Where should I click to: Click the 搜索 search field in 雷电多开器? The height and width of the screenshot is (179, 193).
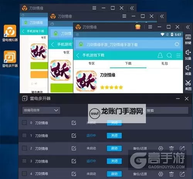167,110
